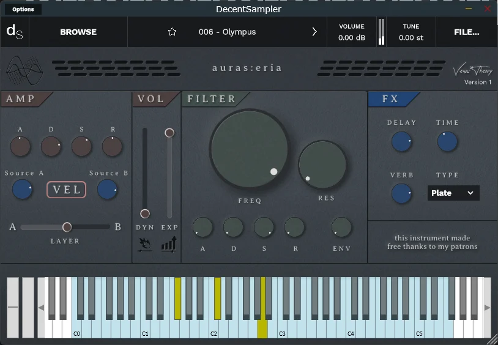Click the DecentSampler ds logo icon
The width and height of the screenshot is (498, 345).
click(x=15, y=32)
